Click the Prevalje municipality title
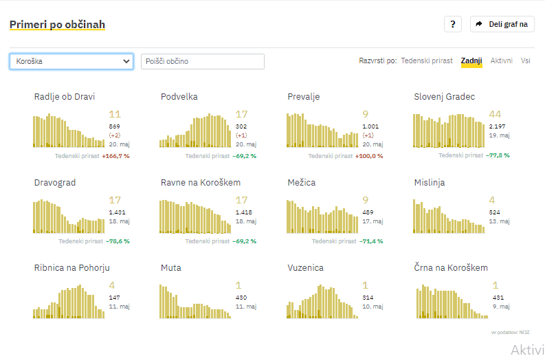Image resolution: width=545 pixels, height=356 pixels. 303,96
